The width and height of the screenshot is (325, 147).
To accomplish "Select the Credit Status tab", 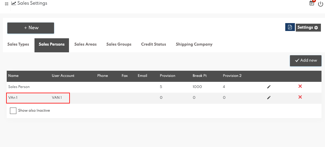I will click(x=153, y=44).
